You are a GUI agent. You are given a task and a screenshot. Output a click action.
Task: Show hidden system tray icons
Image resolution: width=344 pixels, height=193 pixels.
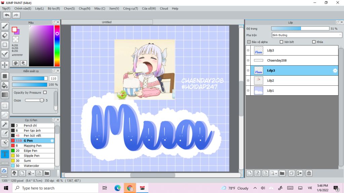[255, 188]
